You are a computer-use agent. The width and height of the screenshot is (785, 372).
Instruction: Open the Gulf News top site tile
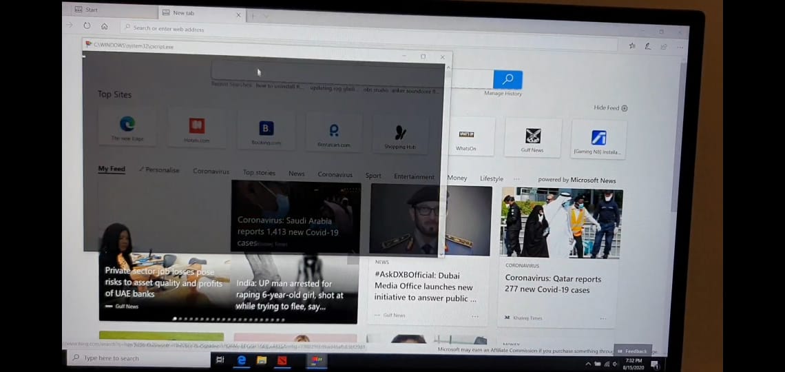532,138
